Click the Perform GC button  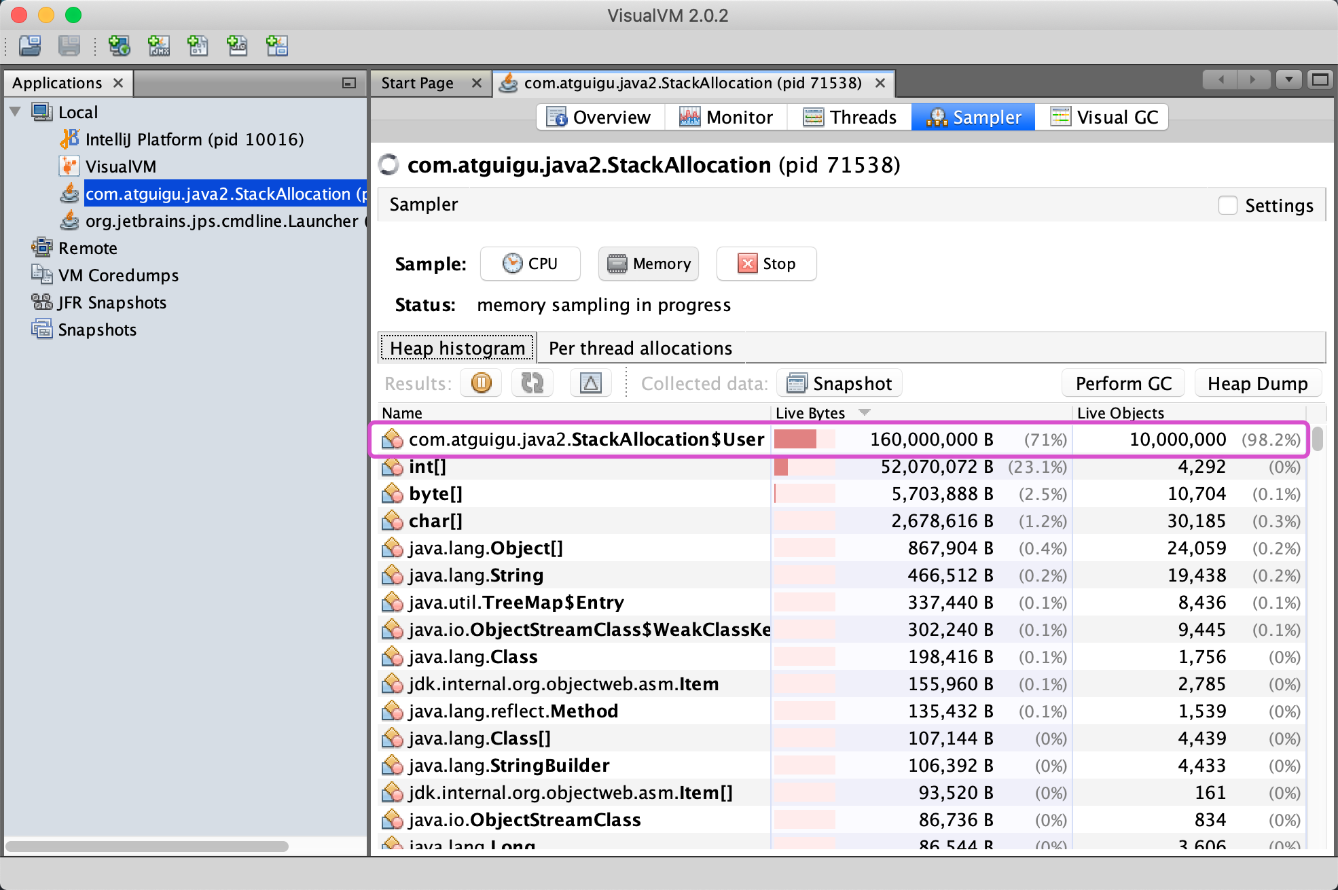pos(1123,383)
